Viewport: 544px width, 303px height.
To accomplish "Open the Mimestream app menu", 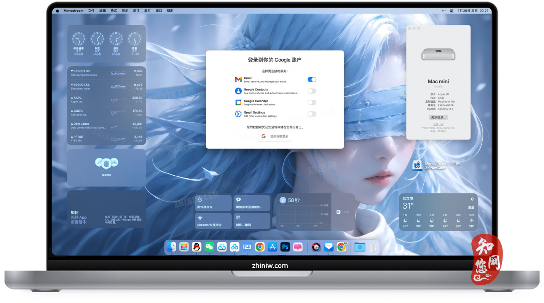I will click(73, 11).
